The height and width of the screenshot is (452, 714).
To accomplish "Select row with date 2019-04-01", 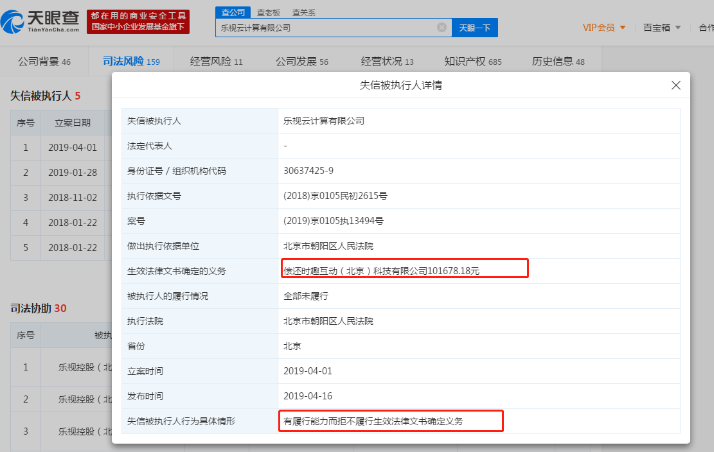I will [62, 147].
